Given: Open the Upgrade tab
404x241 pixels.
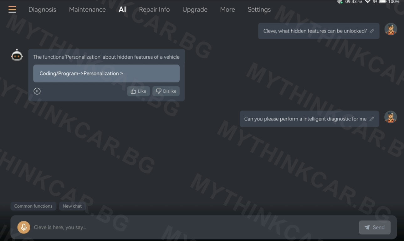Looking at the screenshot, I should (195, 10).
